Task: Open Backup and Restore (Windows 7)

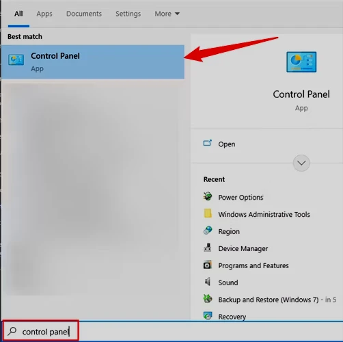Action: click(269, 300)
